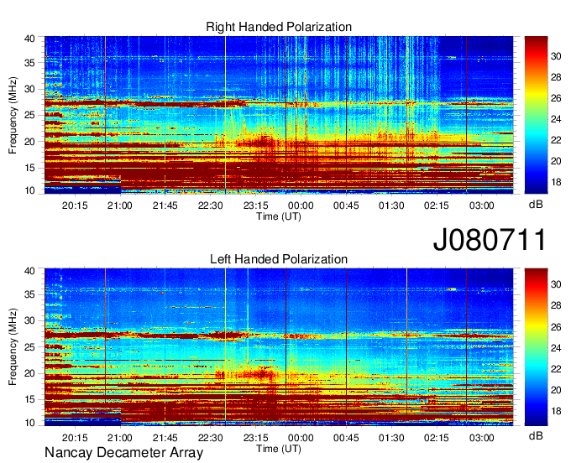571x463 pixels.
Task: Click the "01:30" time tick under Left Handed plot
Action: pos(391,438)
